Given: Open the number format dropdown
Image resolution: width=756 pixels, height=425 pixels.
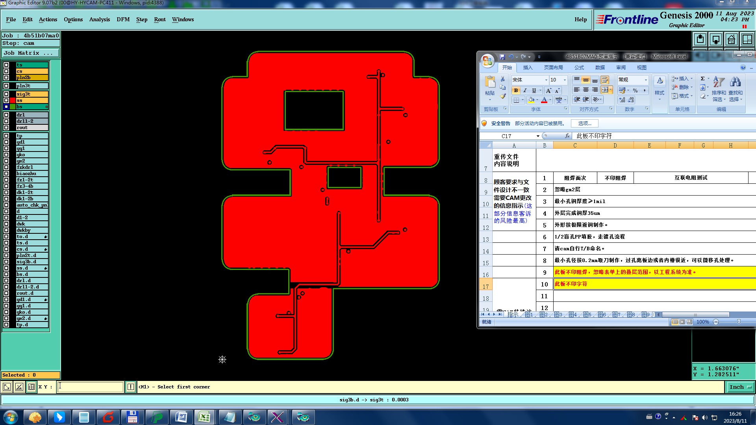Looking at the screenshot, I should point(646,80).
